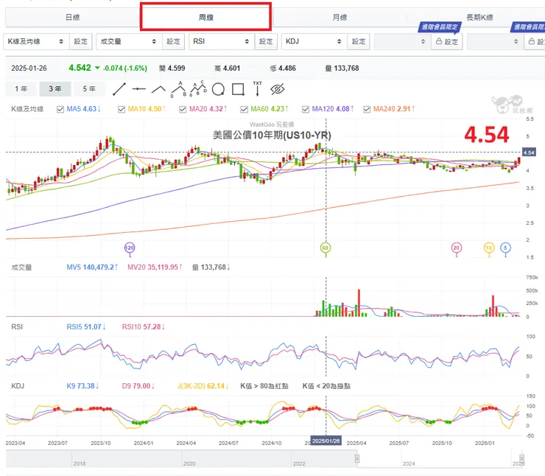
Task: Select the angle line drawing tool
Action: pyautogui.click(x=158, y=89)
